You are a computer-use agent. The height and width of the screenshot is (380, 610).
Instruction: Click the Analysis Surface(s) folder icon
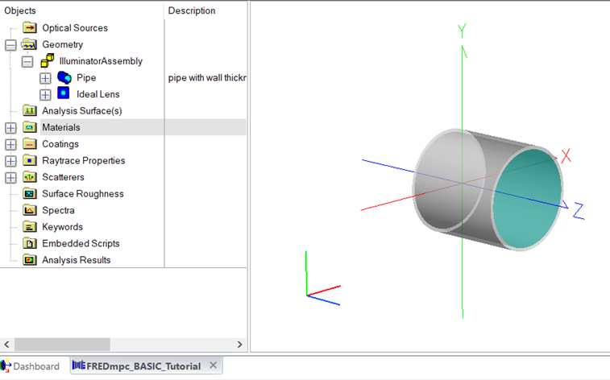tap(30, 111)
